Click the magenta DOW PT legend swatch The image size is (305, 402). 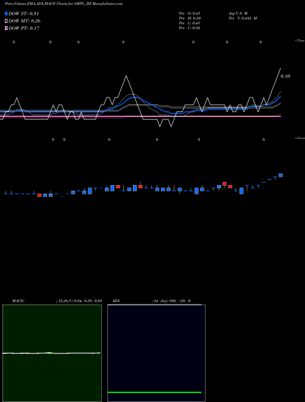(7, 28)
